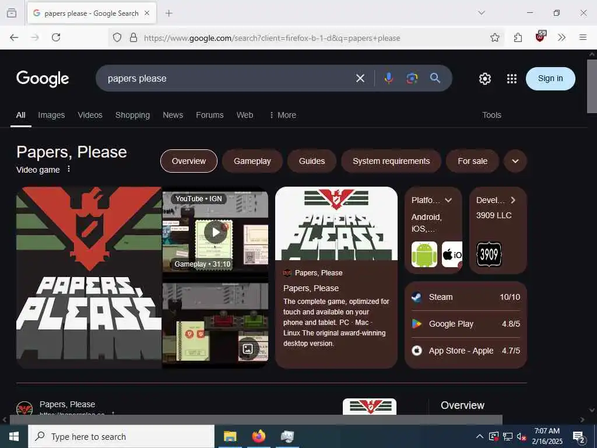Open large Papers Please cover image
597x448 pixels.
(x=89, y=277)
